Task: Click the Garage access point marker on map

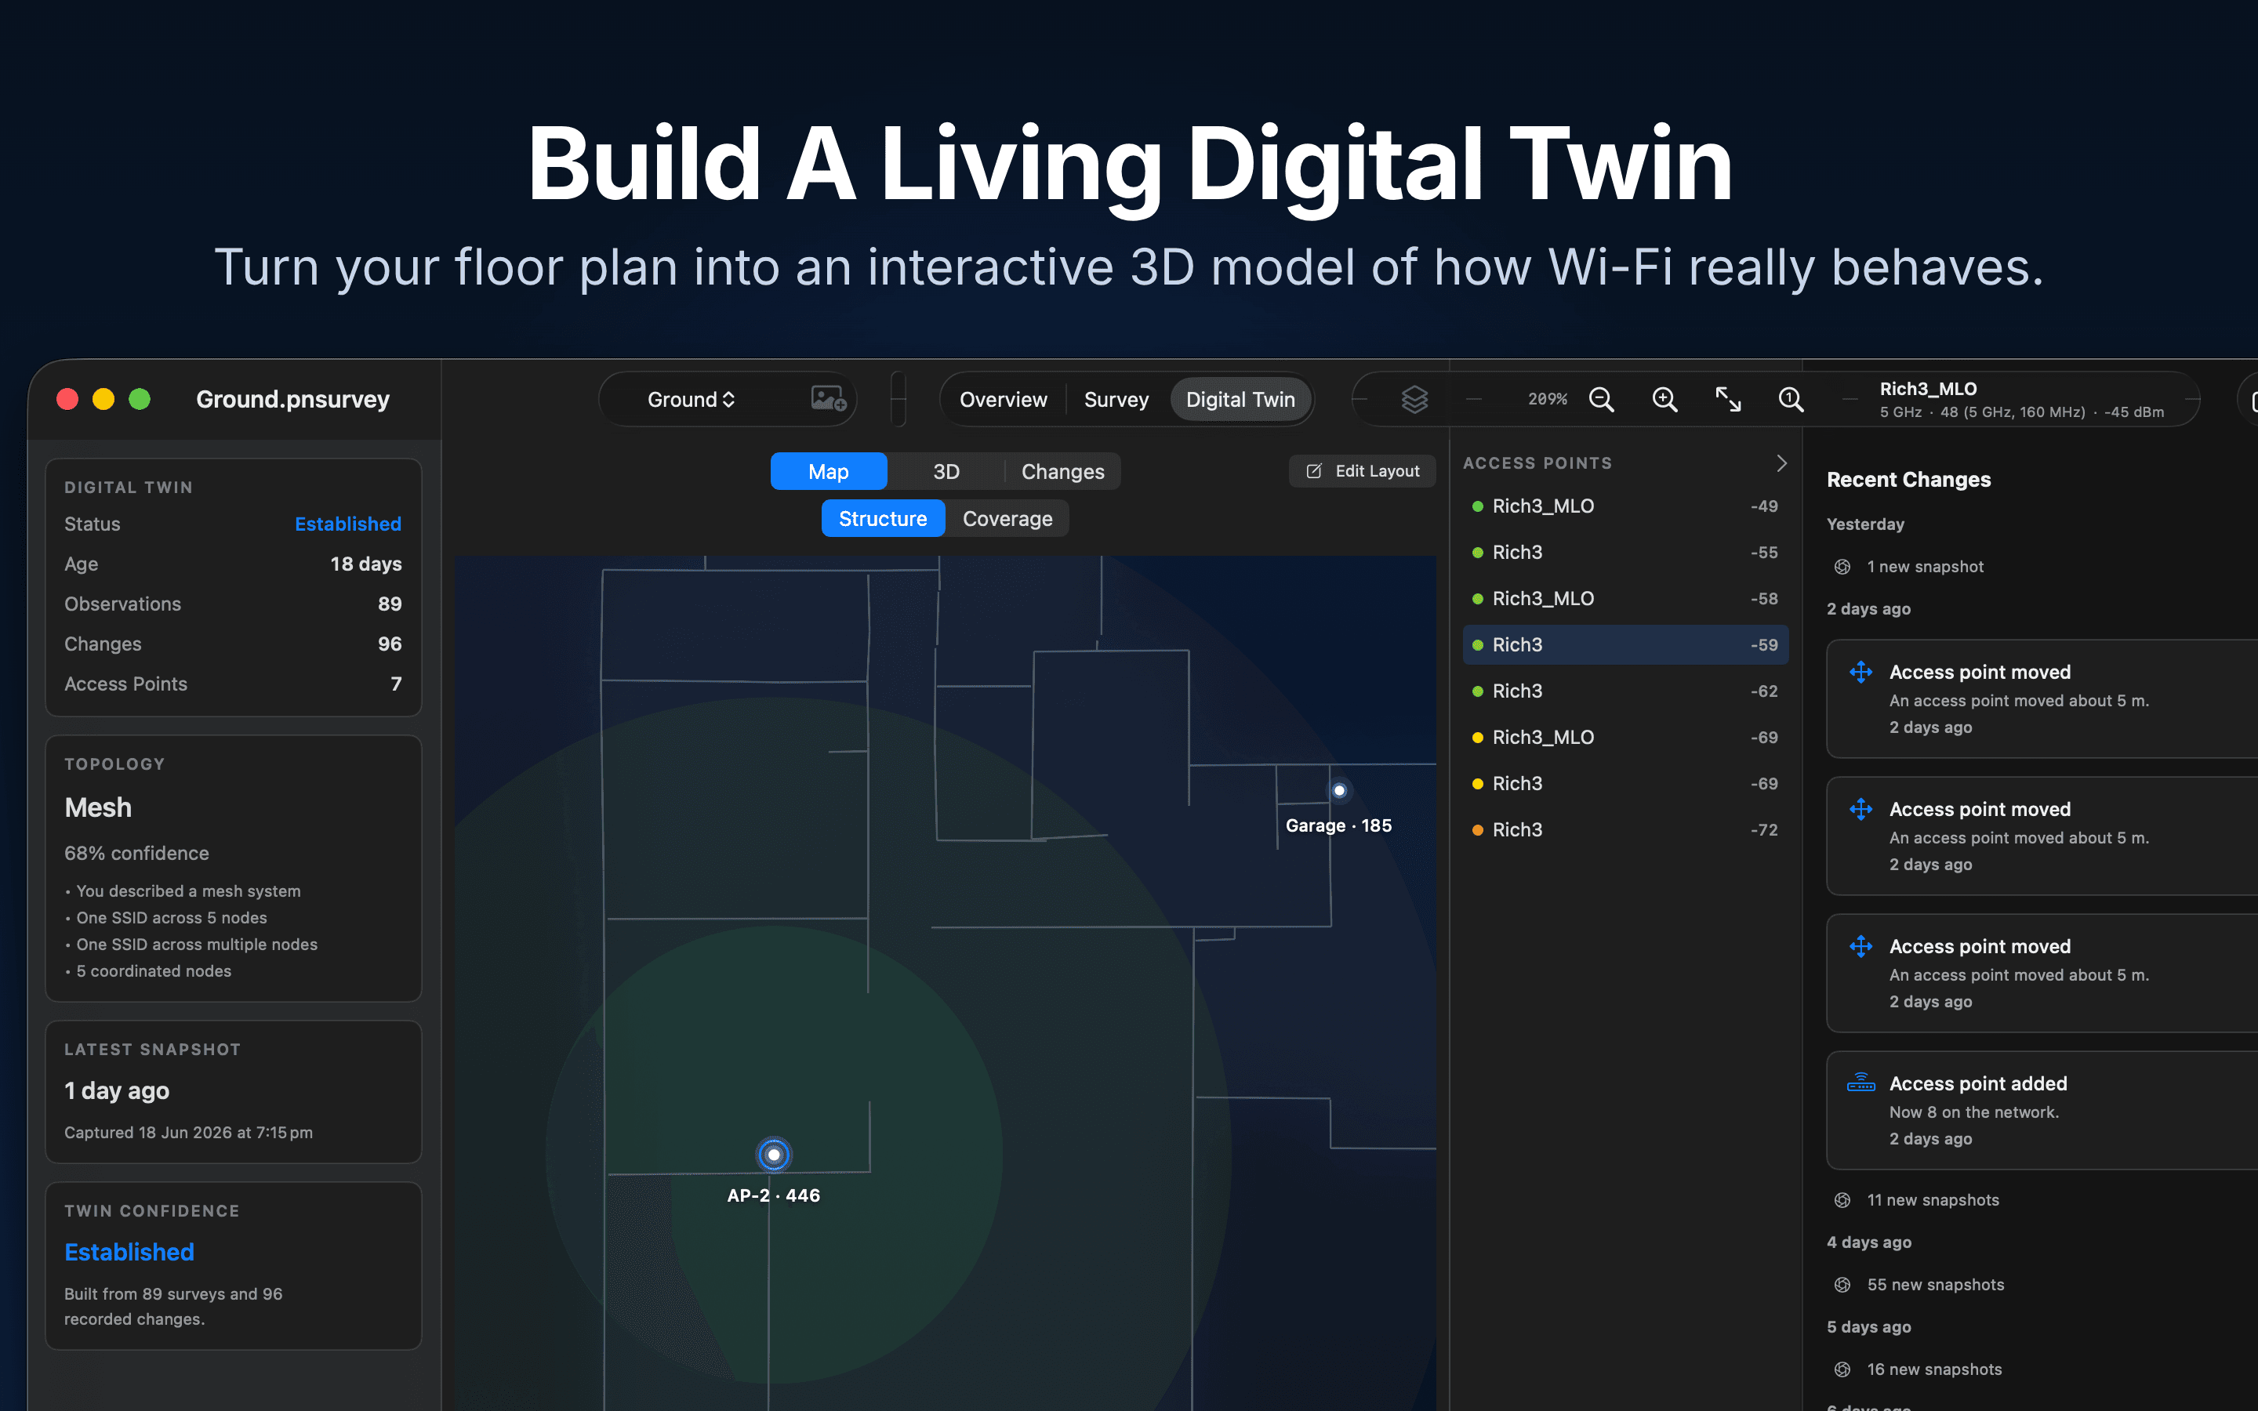Action: point(1339,790)
